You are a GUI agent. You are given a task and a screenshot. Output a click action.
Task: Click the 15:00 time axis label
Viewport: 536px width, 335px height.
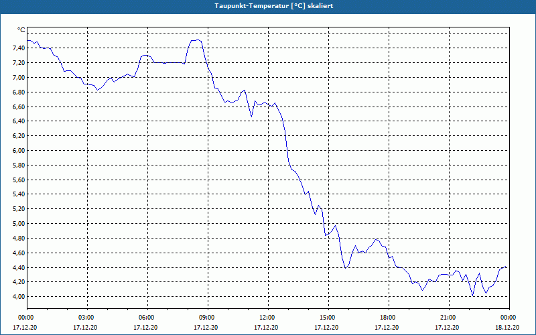(328, 318)
